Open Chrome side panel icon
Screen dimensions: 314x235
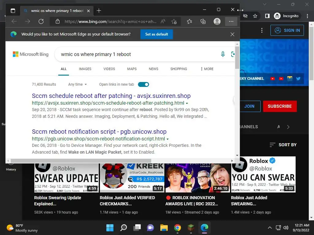pos(267,16)
